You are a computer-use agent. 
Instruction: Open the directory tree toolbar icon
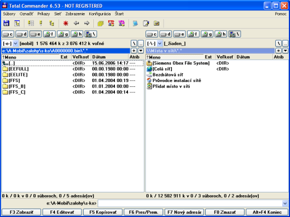[x=17, y=24]
